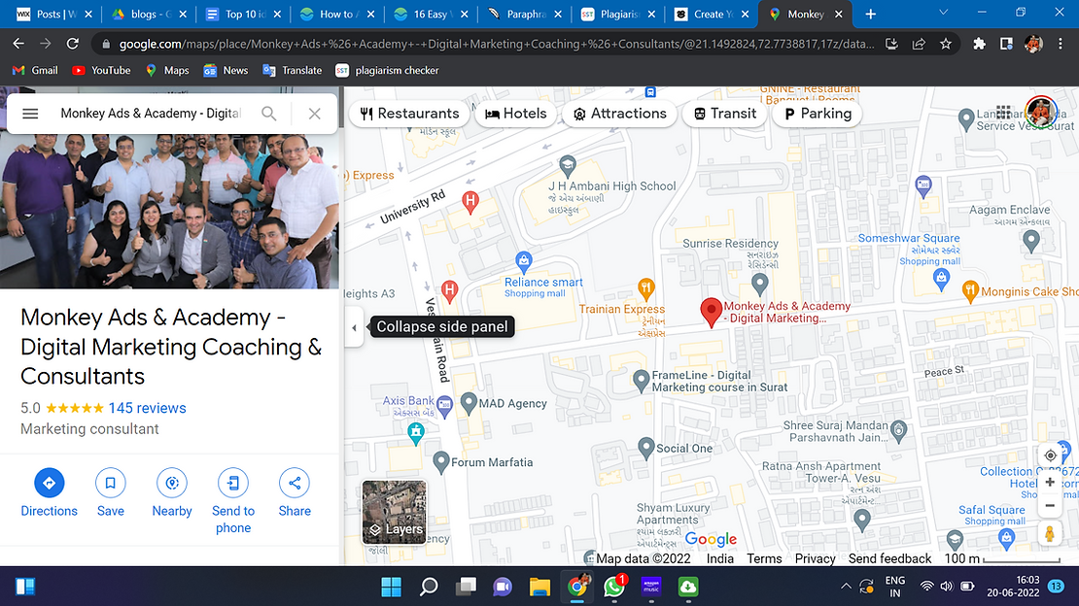1079x606 pixels.
Task: Zoom out the map with minus button
Action: pos(1050,506)
